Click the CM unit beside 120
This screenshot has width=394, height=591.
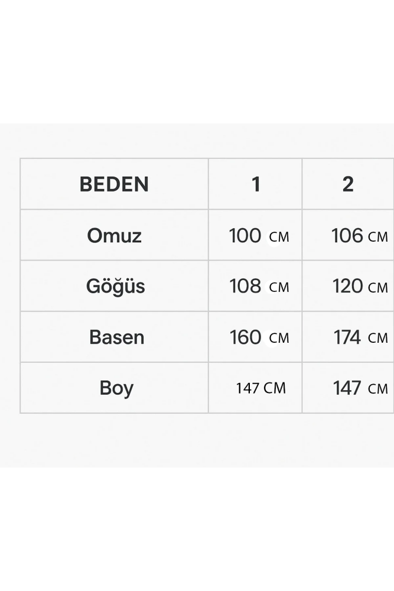point(378,288)
